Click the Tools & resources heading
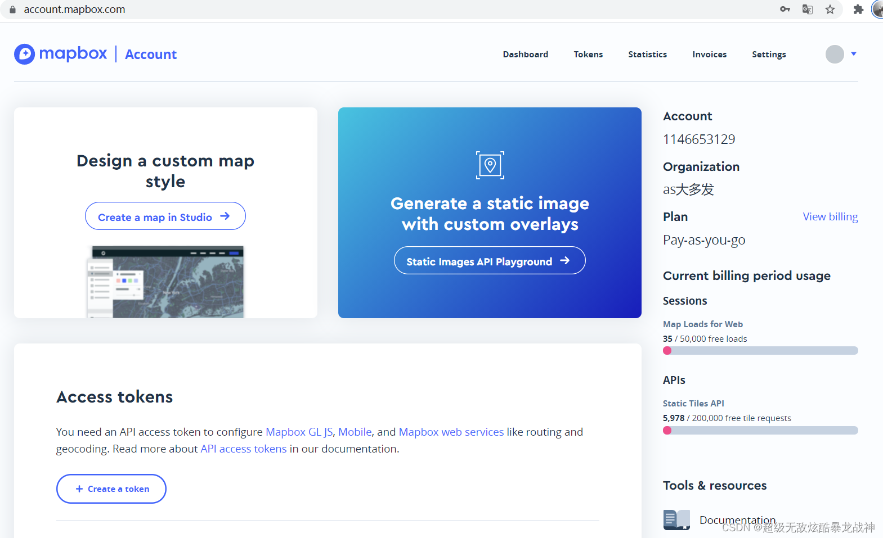883x538 pixels. point(715,485)
